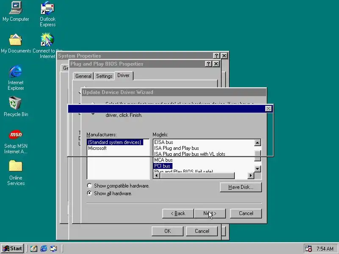Select EISA bus in Models list

click(164, 142)
